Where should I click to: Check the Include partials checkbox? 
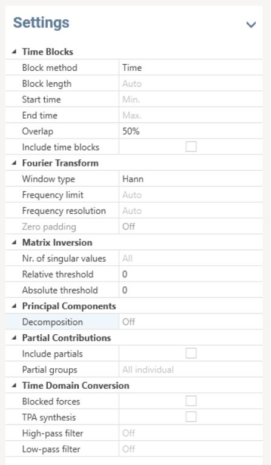pos(191,353)
